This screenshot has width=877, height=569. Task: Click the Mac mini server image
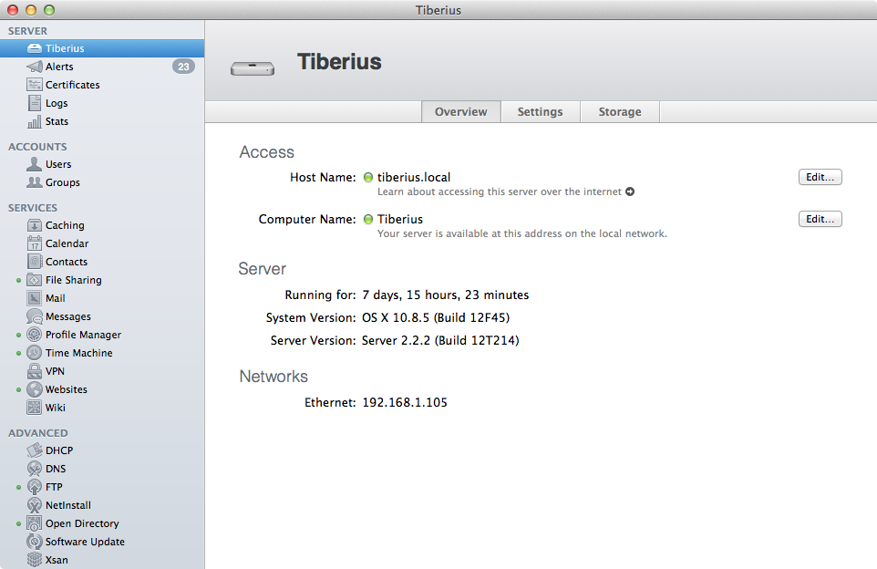(x=253, y=68)
